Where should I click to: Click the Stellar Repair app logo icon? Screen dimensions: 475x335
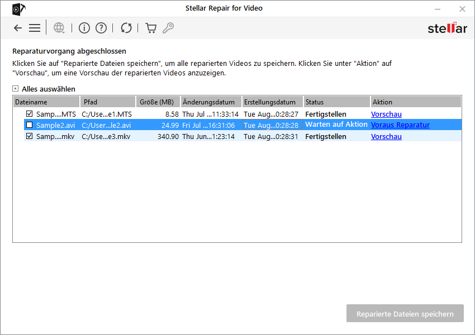18,9
